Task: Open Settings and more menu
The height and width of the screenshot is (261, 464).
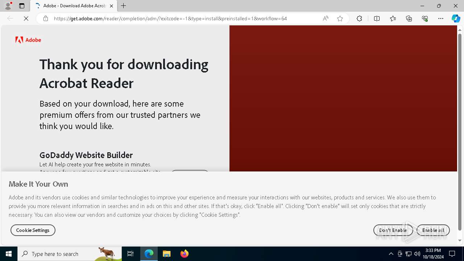Action: coord(441,18)
